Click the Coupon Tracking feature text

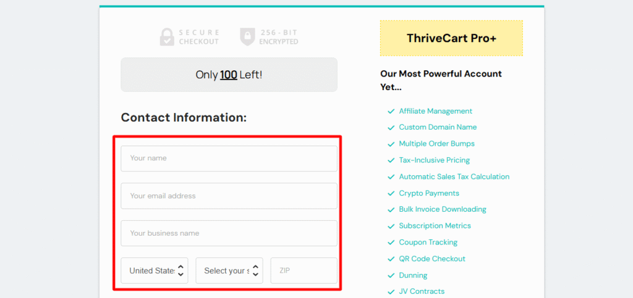428,242
